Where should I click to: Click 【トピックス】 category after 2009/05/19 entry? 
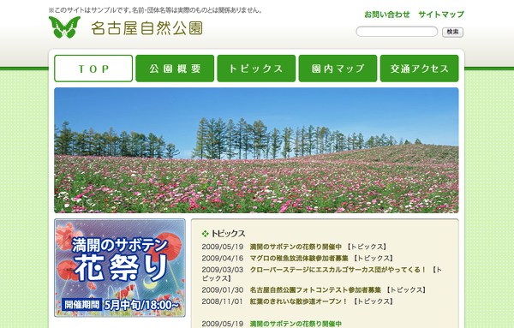[x=368, y=247]
